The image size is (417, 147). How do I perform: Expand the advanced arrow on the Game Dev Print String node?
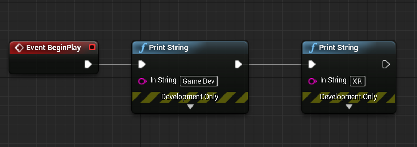[190, 107]
